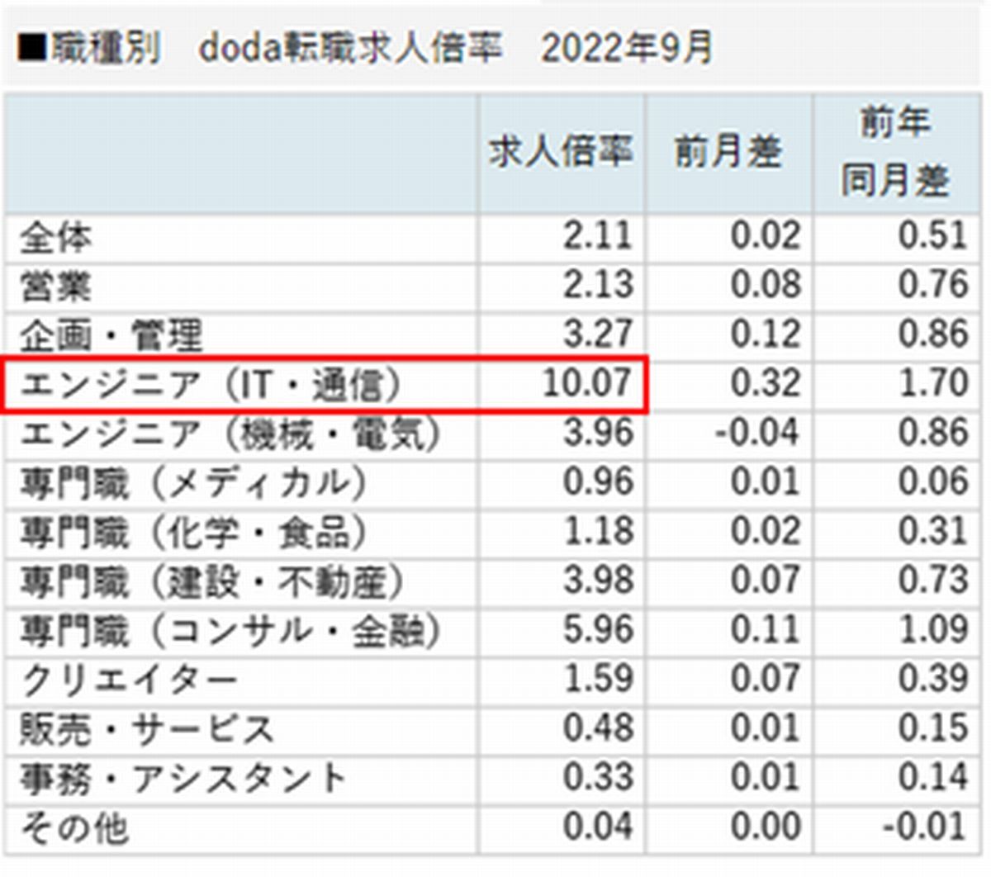991x877 pixels.
Task: Select the '企画・管理' row label
Action: [111, 335]
